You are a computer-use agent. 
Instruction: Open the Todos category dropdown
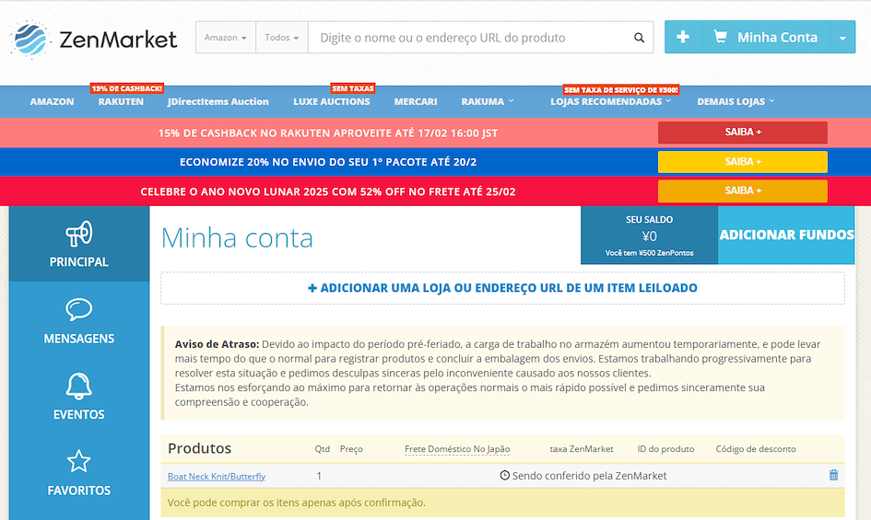click(282, 37)
